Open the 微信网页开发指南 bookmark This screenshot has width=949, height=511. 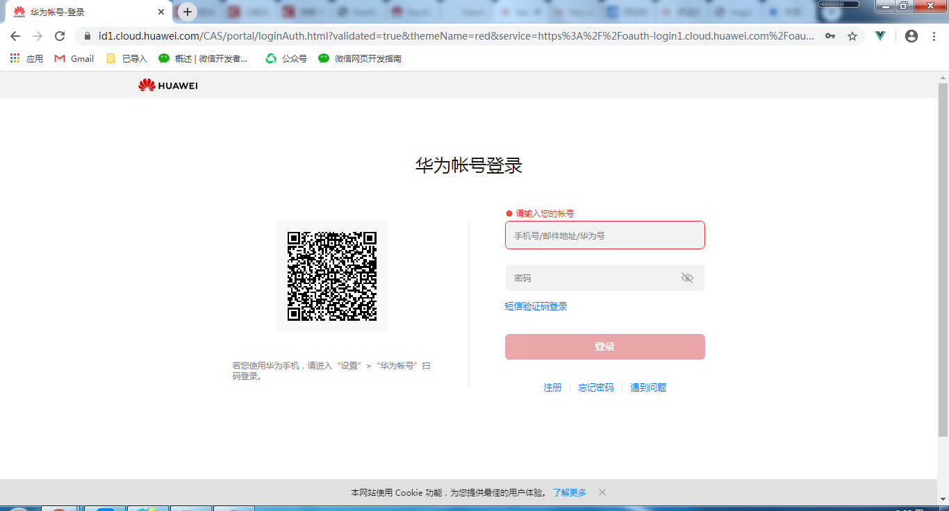(360, 58)
